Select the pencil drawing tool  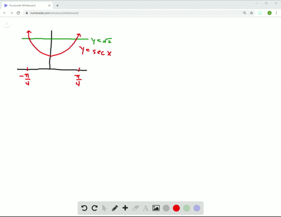(115, 208)
